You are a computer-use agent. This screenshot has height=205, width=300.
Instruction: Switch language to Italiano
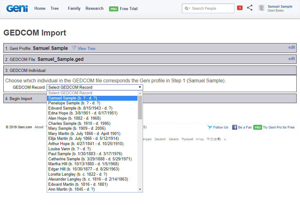click(x=174, y=139)
